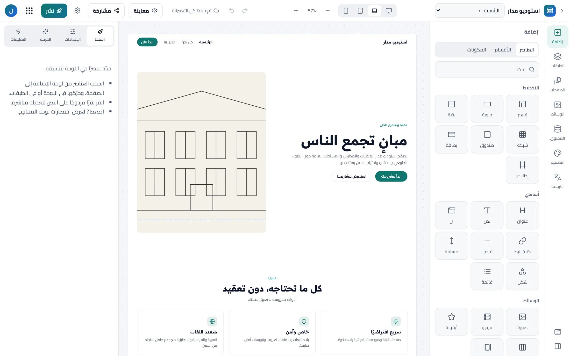The width and height of the screenshot is (570, 356).
Task: Open the الوسائط media panel
Action: [x=557, y=109]
